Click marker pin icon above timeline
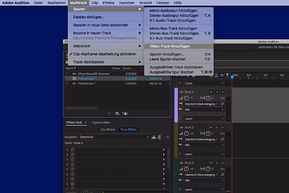 (227, 75)
